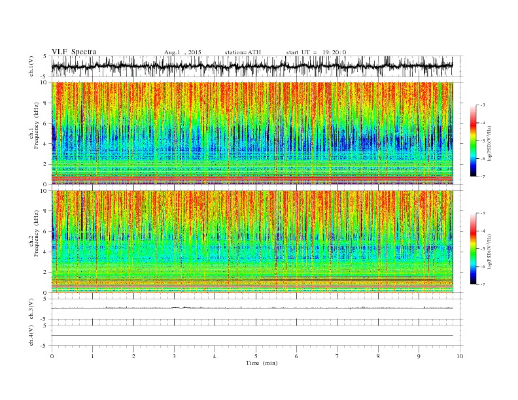Viewport: 518px width, 400px height.
Task: Click the "-3" tick of the ch.1 colorbar
Action: [482, 105]
